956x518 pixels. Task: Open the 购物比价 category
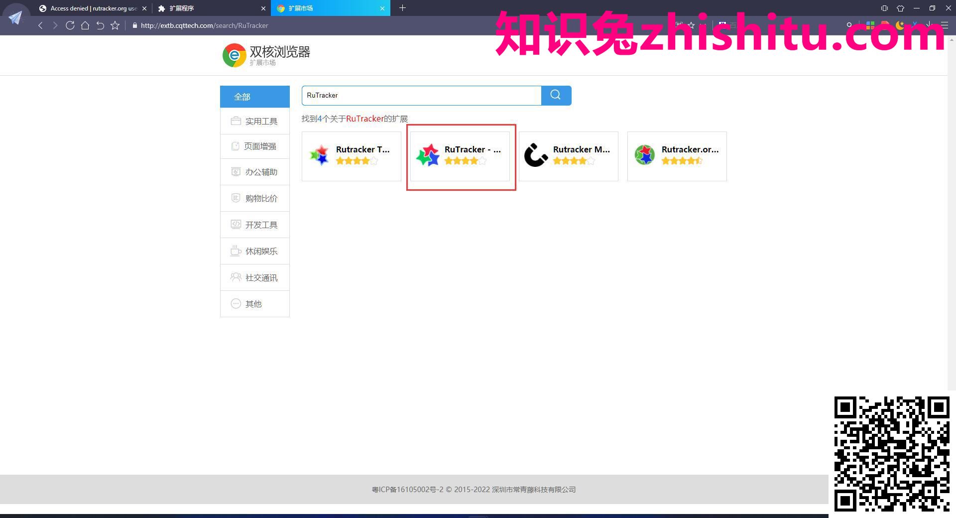pyautogui.click(x=255, y=198)
